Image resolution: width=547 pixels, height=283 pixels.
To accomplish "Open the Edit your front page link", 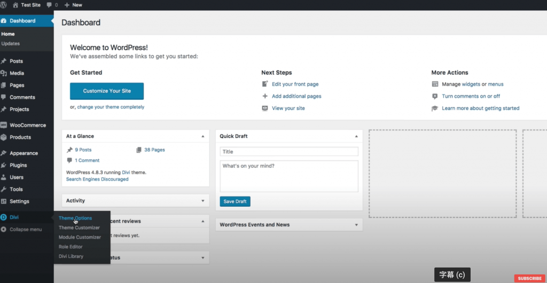I will [x=295, y=84].
